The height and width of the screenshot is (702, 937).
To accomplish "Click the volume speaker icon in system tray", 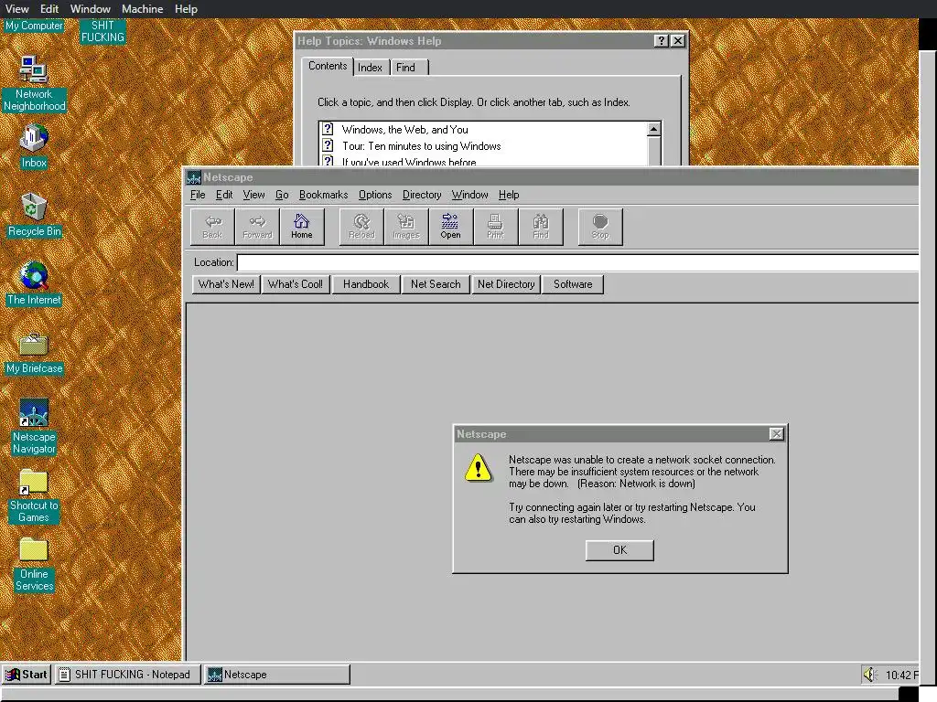I will (x=869, y=675).
